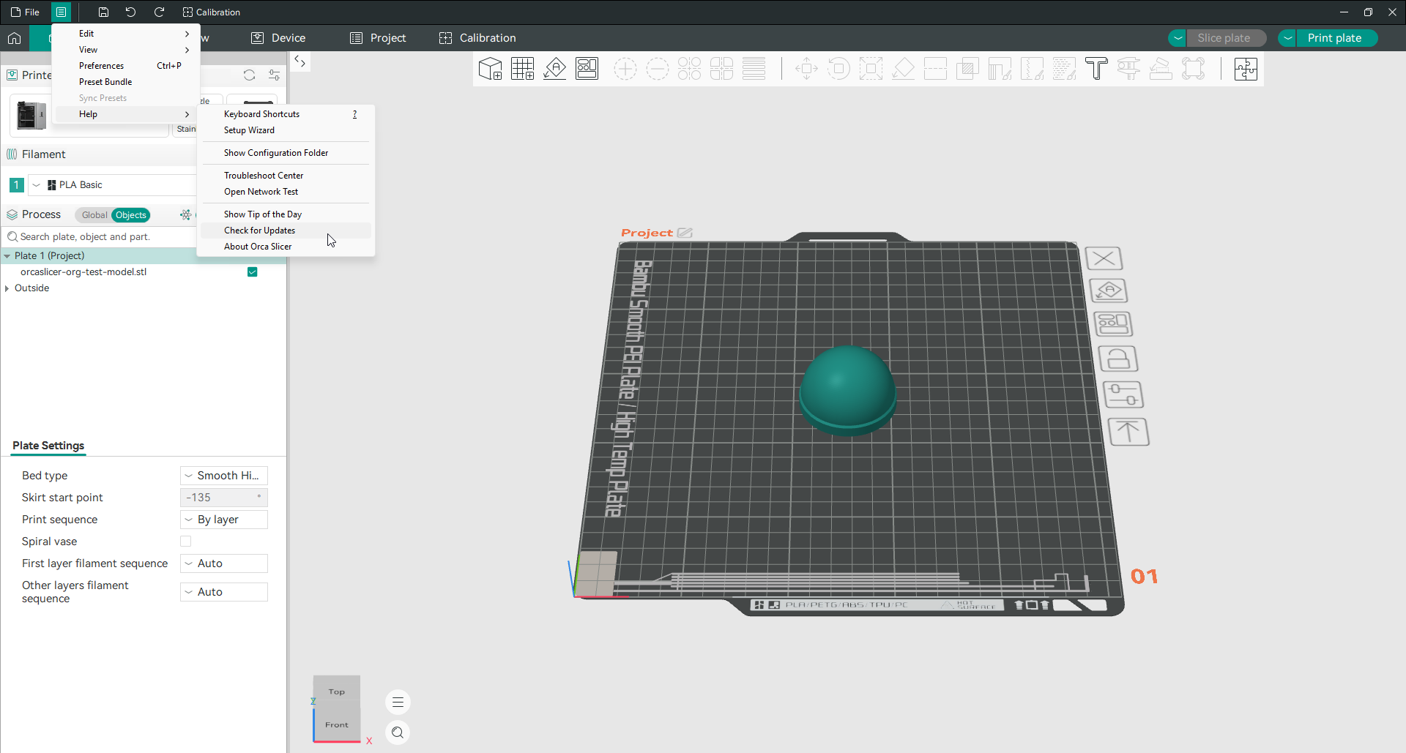Image resolution: width=1406 pixels, height=753 pixels.
Task: Open the Print plate dropdown arrow
Action: 1287,38
